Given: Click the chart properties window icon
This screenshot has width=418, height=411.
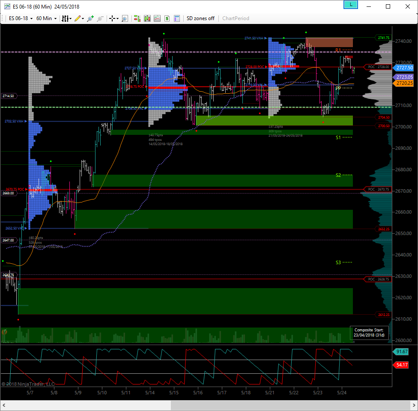Looking at the screenshot, I should pyautogui.click(x=177, y=18).
